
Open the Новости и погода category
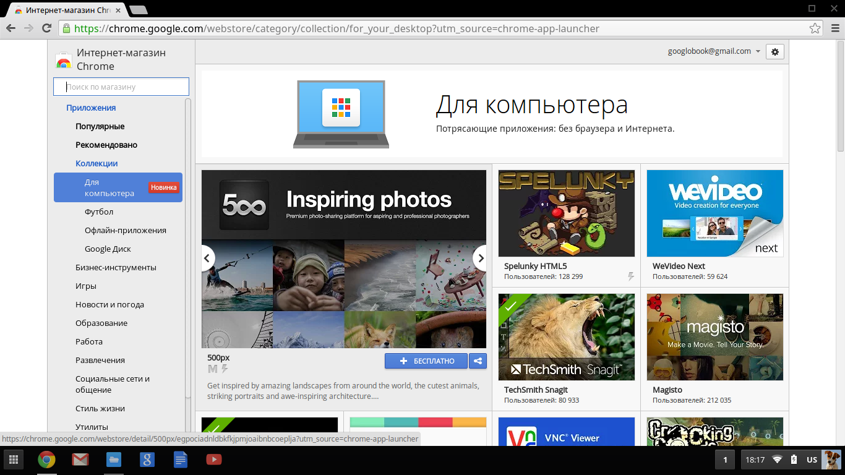(109, 304)
